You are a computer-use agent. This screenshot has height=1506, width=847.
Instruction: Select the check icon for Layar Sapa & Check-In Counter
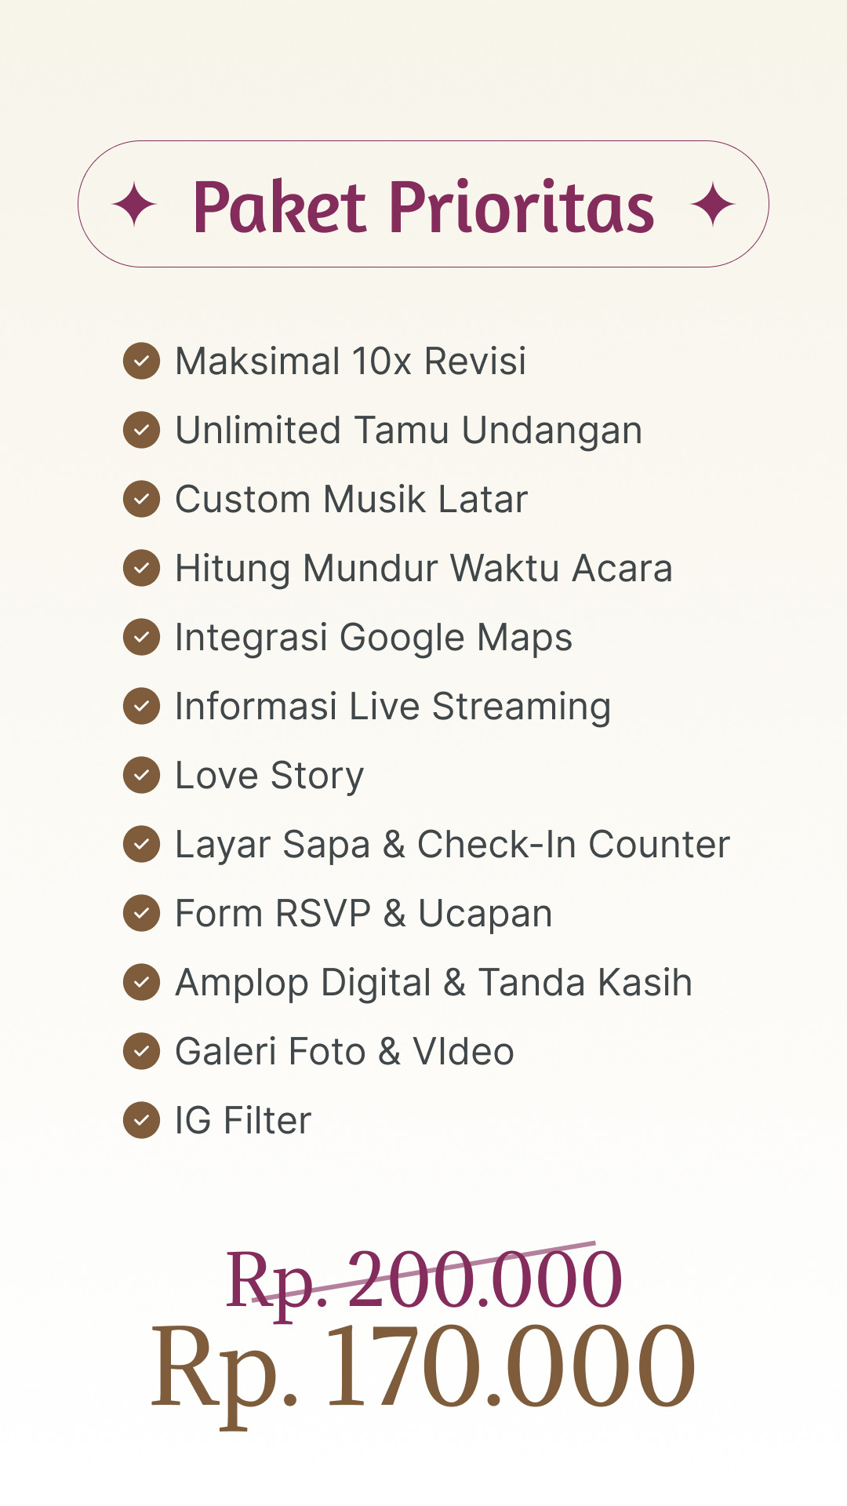142,844
